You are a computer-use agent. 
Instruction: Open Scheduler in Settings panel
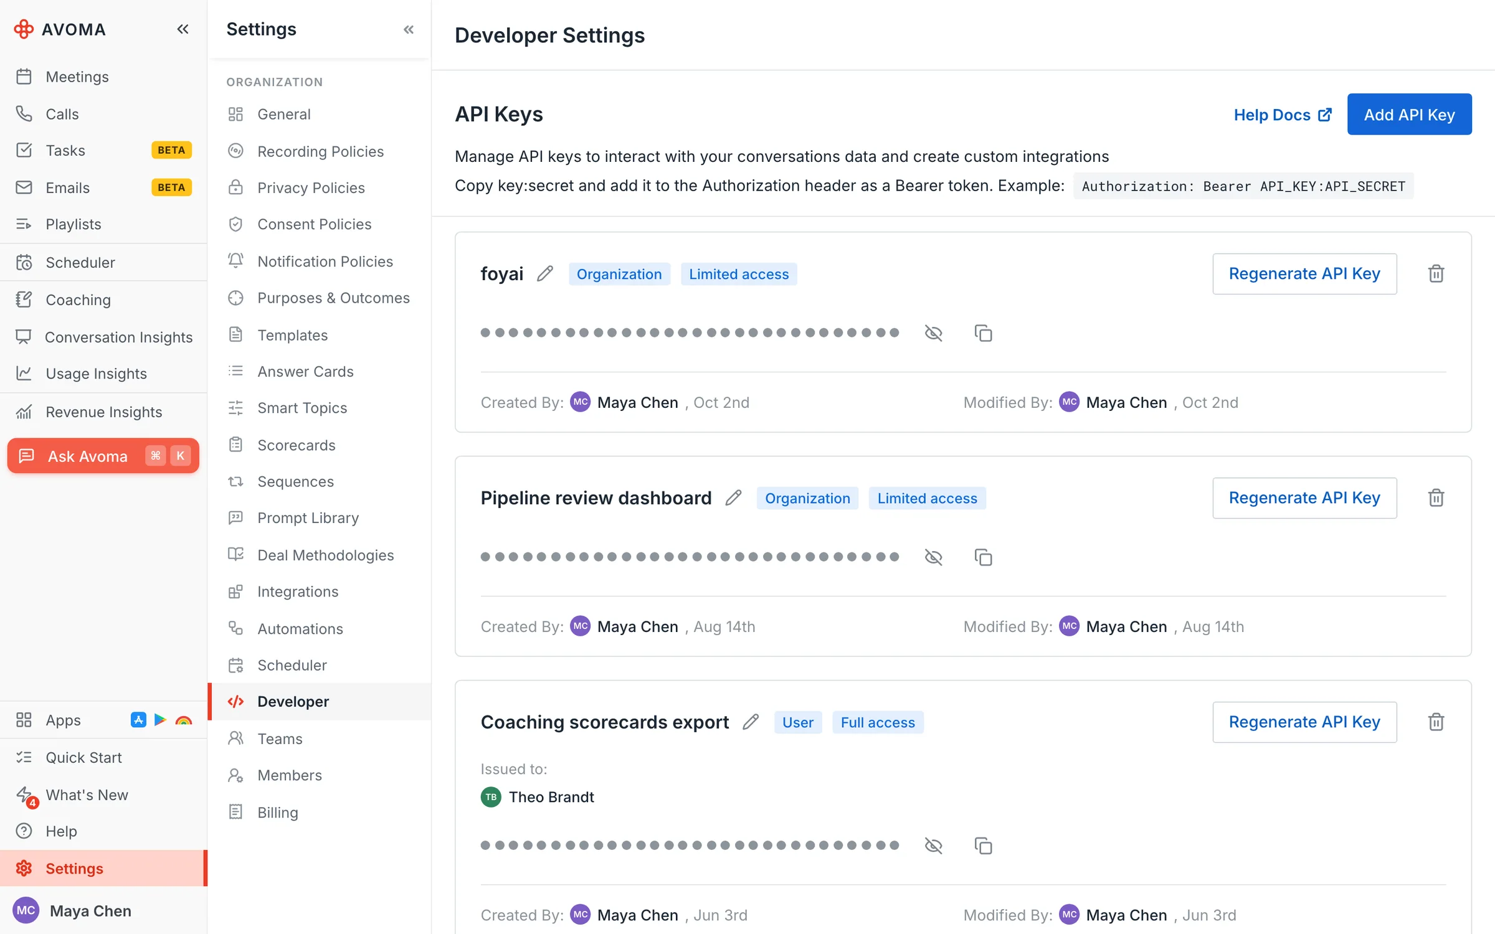point(319,665)
